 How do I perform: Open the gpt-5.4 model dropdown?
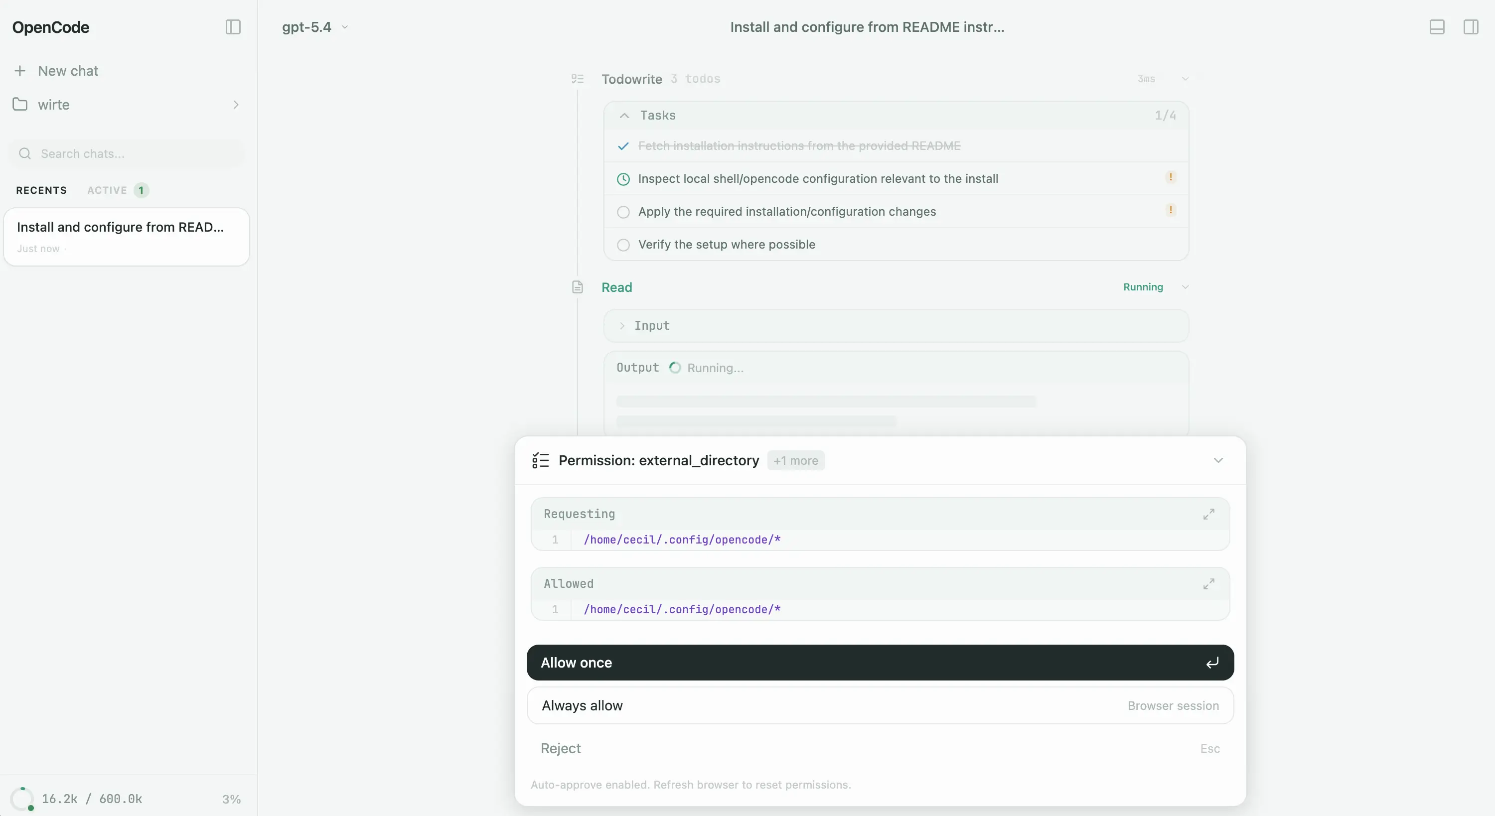click(314, 27)
